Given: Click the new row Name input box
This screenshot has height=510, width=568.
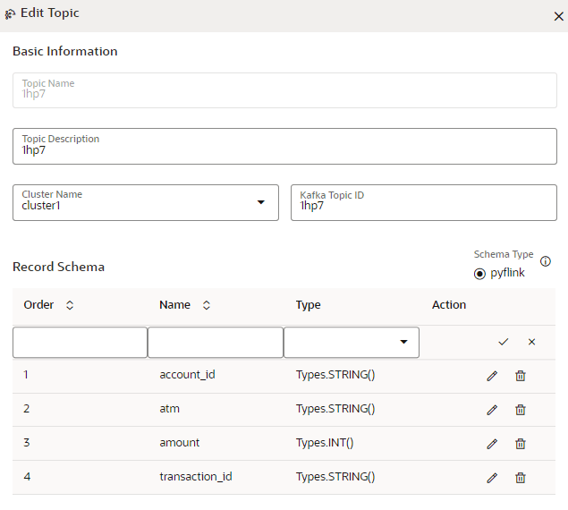Looking at the screenshot, I should tap(215, 342).
